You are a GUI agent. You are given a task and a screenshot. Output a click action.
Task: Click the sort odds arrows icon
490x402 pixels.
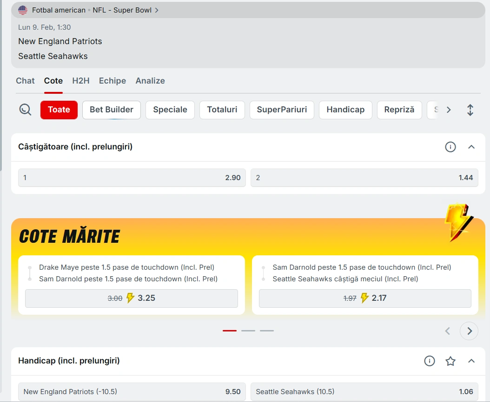(x=470, y=110)
